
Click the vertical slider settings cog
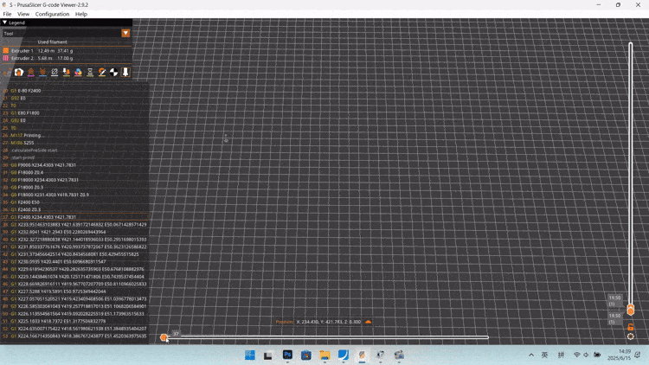pyautogui.click(x=631, y=337)
